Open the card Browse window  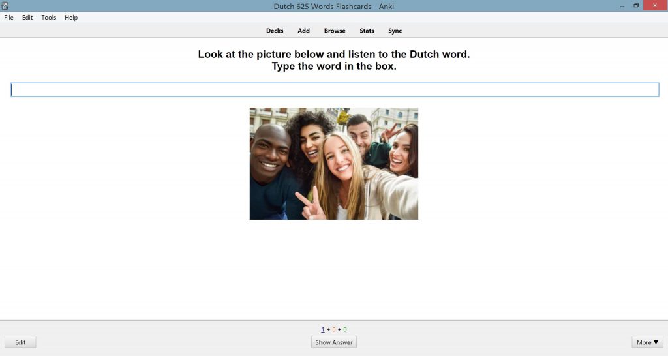pyautogui.click(x=335, y=31)
